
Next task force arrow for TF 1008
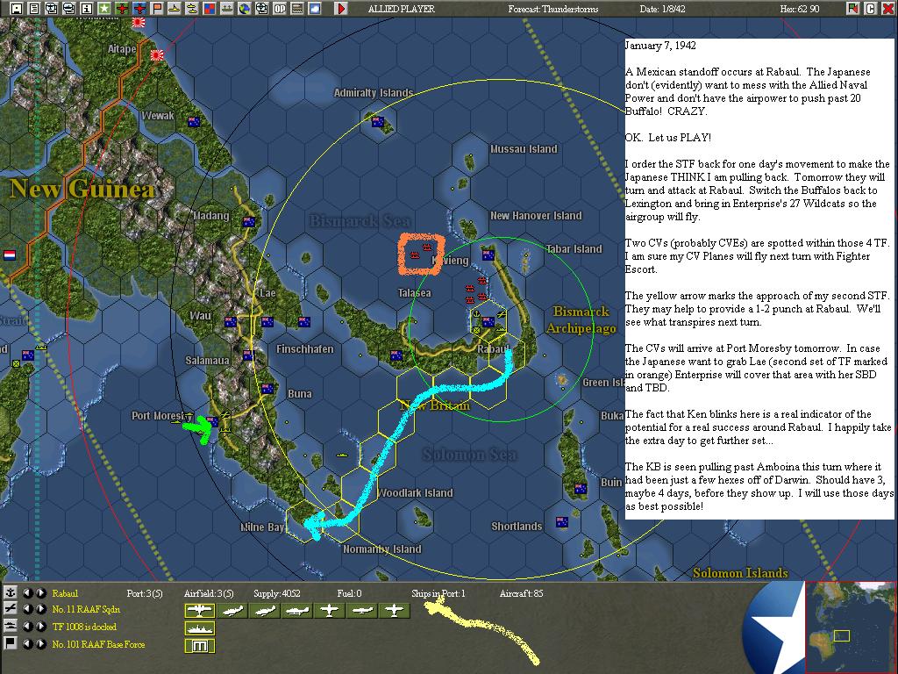[40, 627]
